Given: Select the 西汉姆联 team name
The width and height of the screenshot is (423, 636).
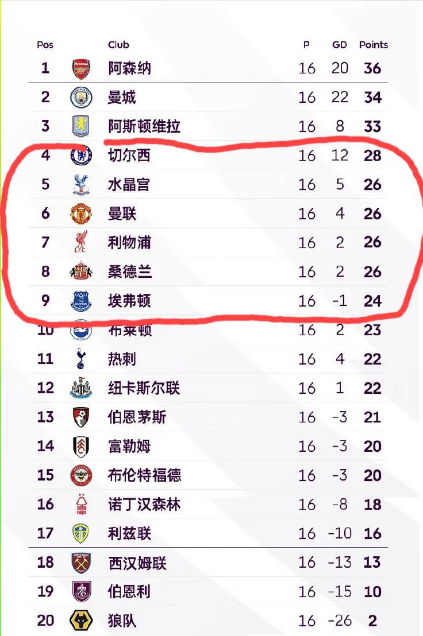Looking at the screenshot, I should [137, 563].
